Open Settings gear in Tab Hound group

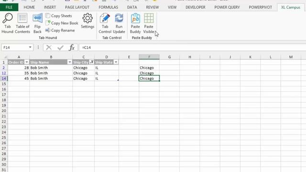87,21
